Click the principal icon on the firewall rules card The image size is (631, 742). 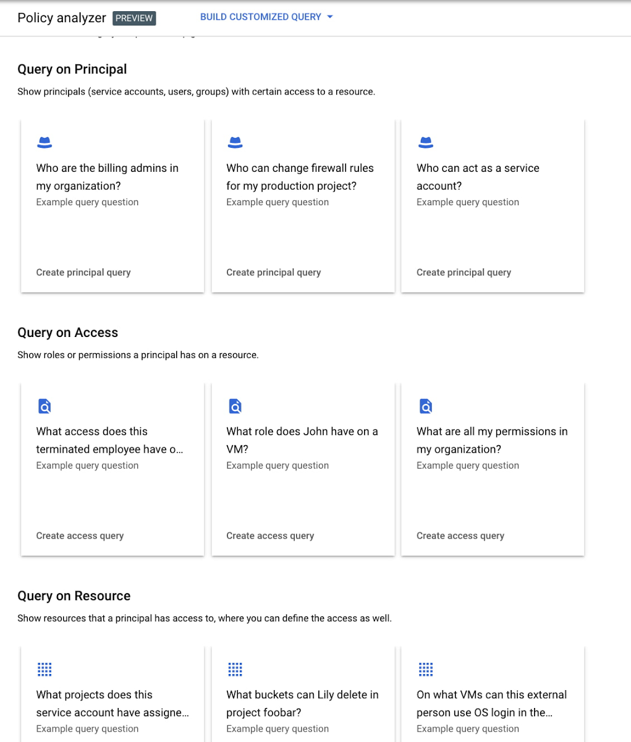click(x=235, y=142)
